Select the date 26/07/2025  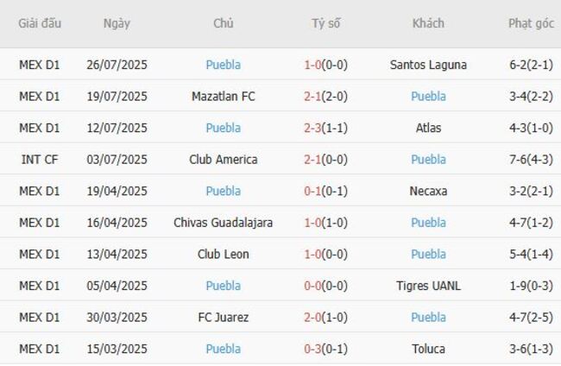(x=117, y=65)
